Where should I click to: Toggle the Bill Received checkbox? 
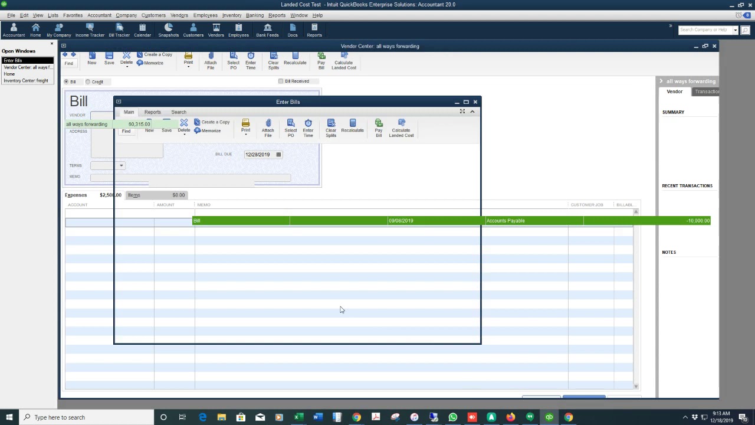(281, 81)
